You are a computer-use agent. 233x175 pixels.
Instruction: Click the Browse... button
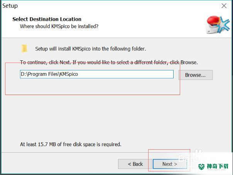196,75
